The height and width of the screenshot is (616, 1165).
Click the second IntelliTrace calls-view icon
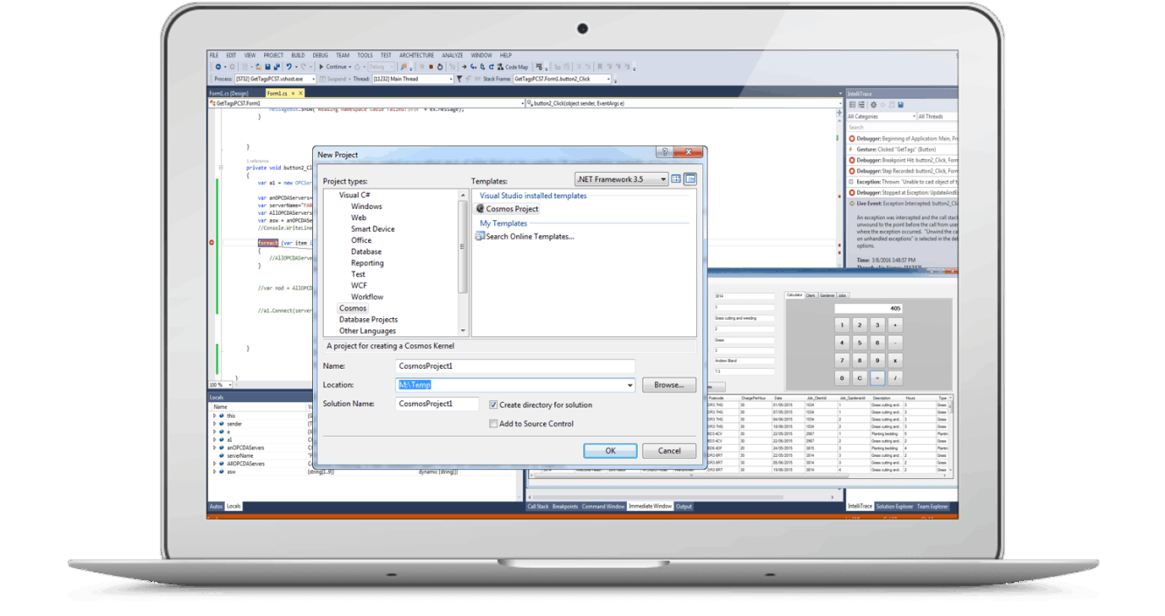(x=862, y=105)
